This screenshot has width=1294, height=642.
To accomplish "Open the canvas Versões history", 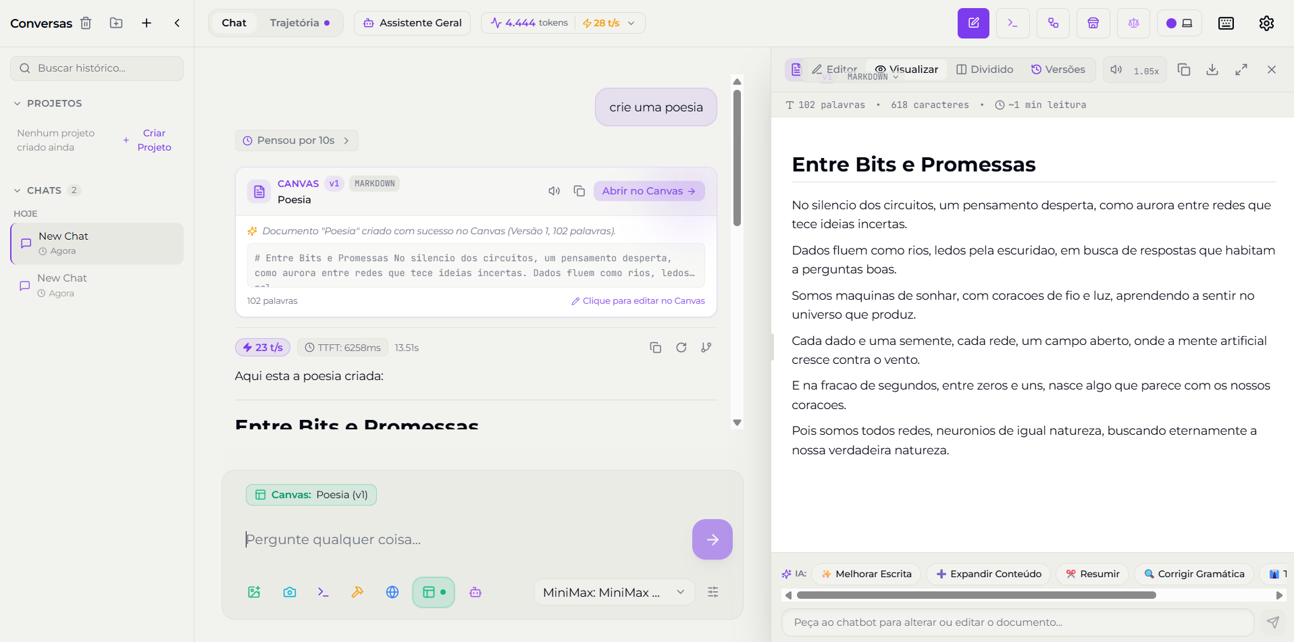I will pos(1058,70).
